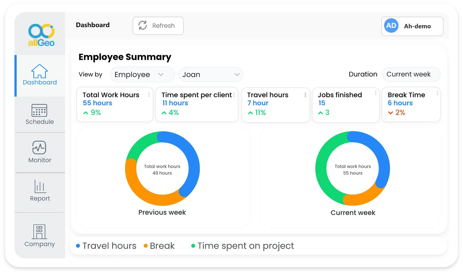Image resolution: width=463 pixels, height=274 pixels.
Task: Expand the Joan employee selector
Action: 211,74
